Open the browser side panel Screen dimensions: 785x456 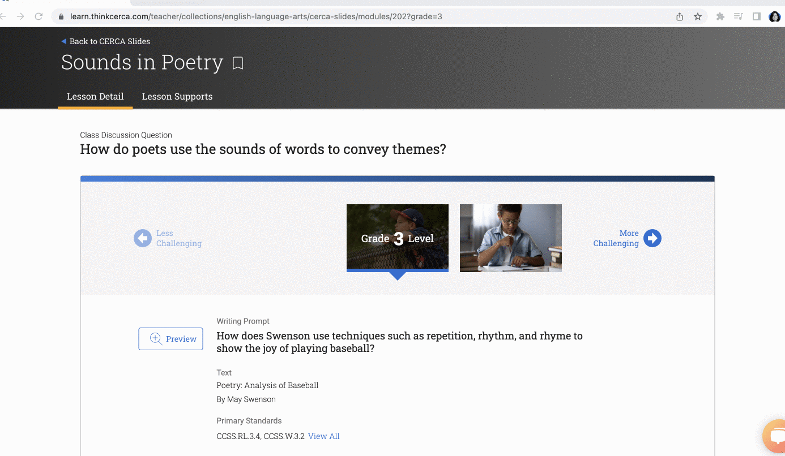[x=757, y=16]
